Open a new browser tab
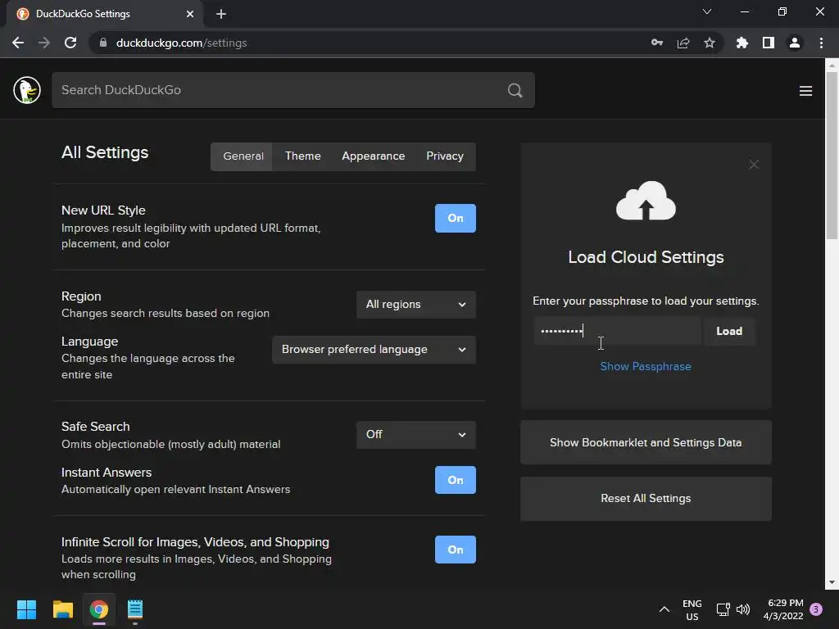 [221, 14]
